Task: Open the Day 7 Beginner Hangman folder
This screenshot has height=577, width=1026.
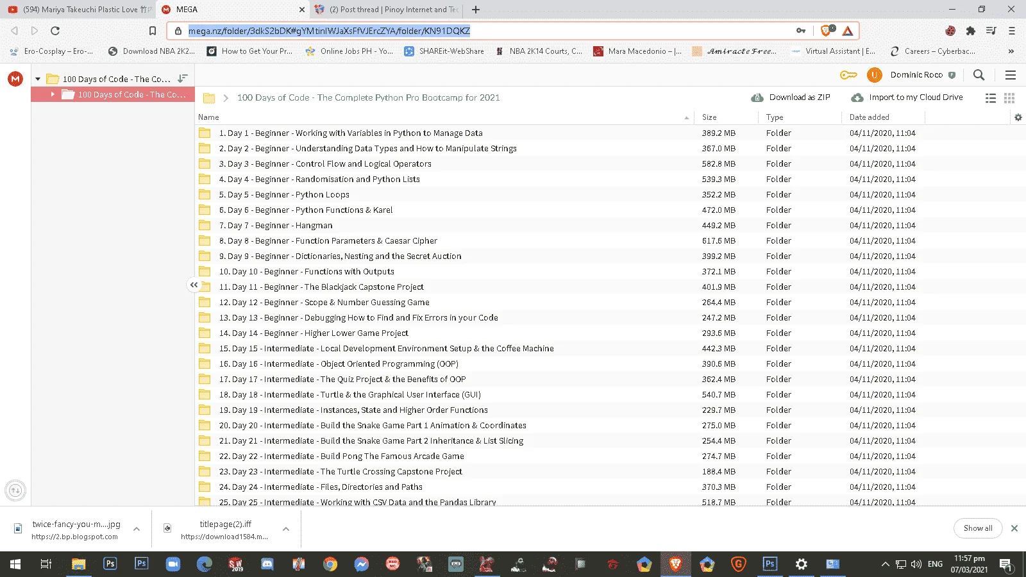Action: 276,226
